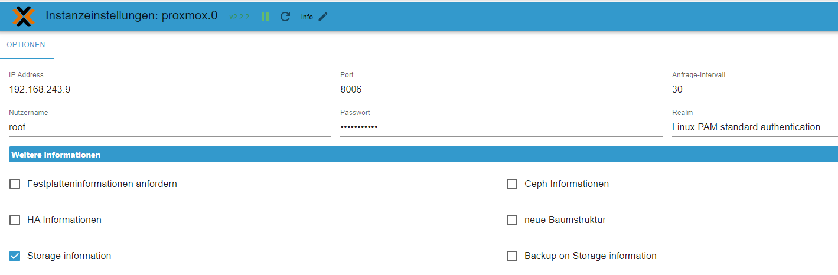Enable the Ceph Informationen checkbox
Screen dimensions: 838x275
point(512,184)
